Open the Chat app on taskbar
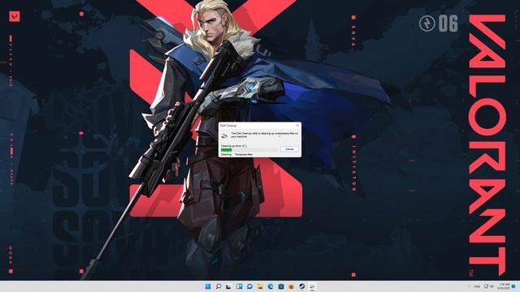 (249, 286)
